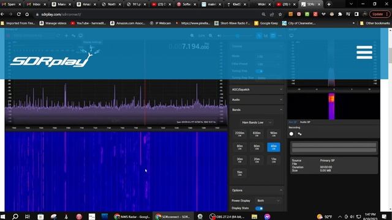Bookmark this page with the star icon
The image size is (392, 220).
pos(280,15)
